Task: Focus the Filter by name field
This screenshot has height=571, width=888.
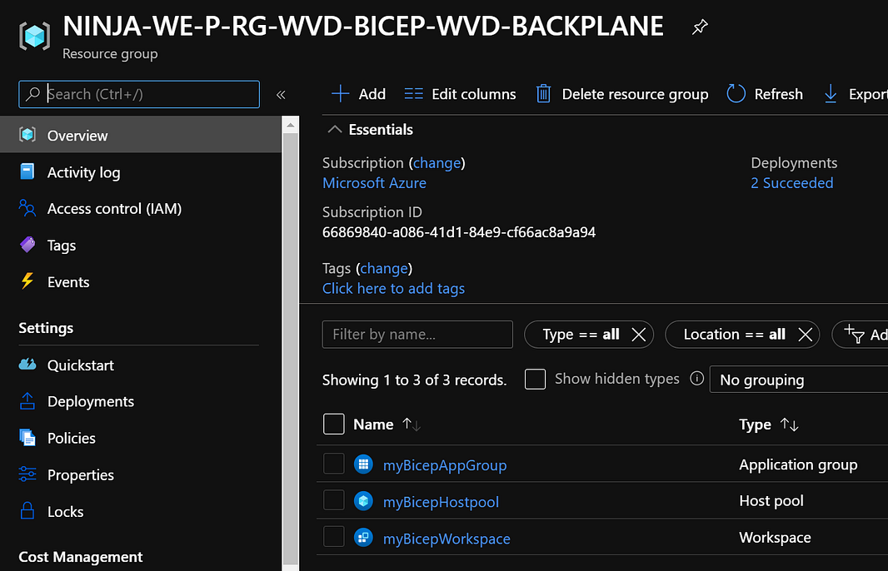Action: pos(417,335)
